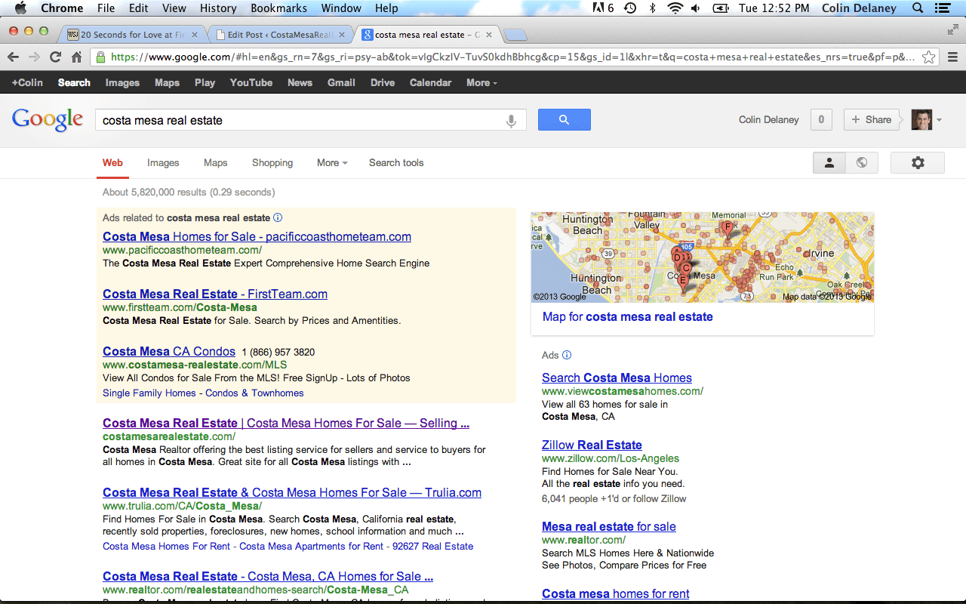Bookmark this page with the star

point(929,57)
